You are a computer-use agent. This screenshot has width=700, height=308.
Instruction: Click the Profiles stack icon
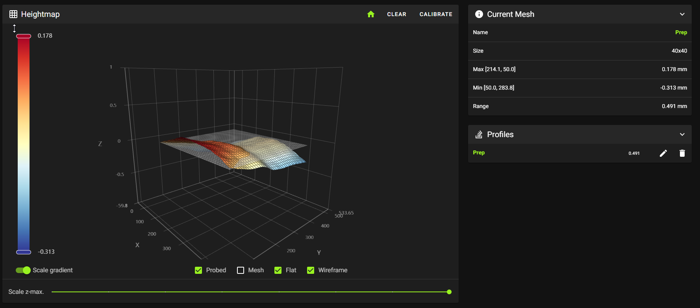479,134
